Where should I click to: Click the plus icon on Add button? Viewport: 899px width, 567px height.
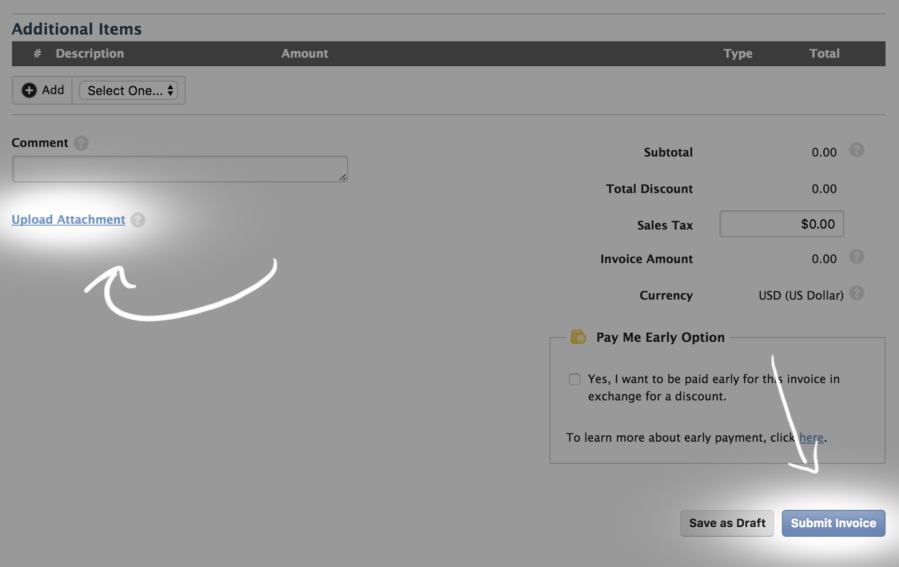point(29,90)
